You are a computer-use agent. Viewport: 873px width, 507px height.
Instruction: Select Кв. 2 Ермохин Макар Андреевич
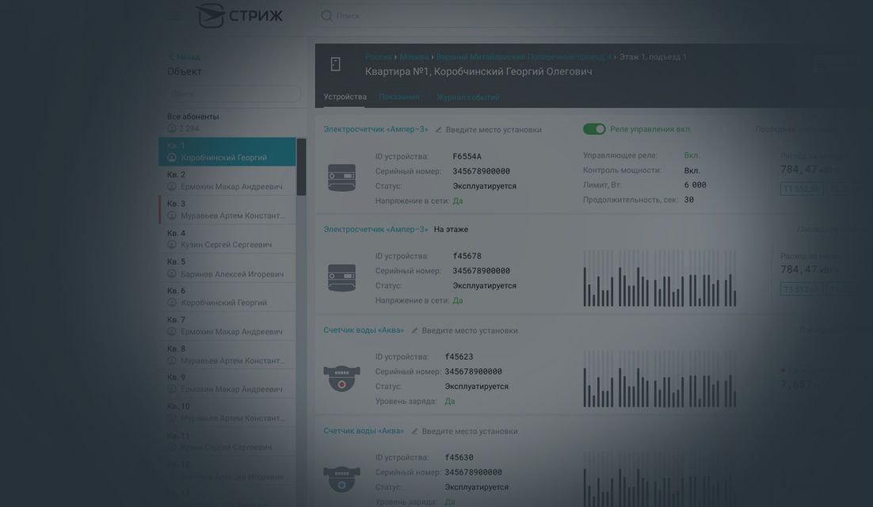[x=227, y=181]
